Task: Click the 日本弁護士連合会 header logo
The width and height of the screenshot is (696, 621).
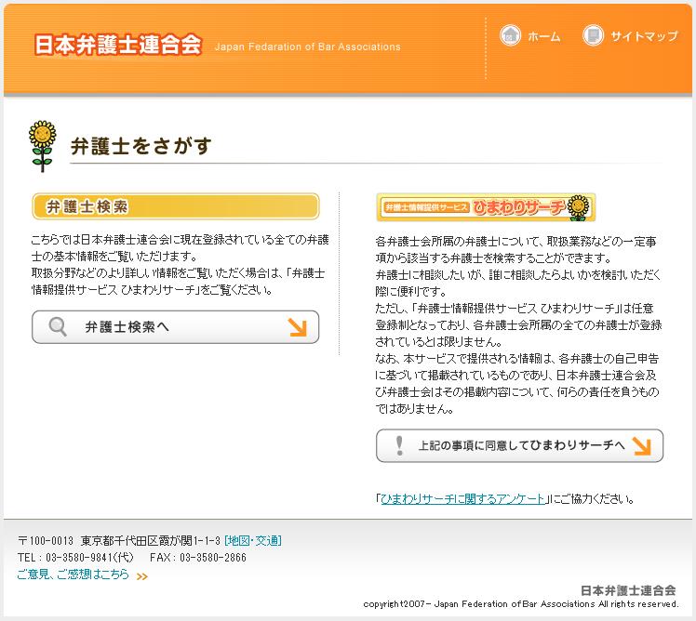Action: coord(118,45)
